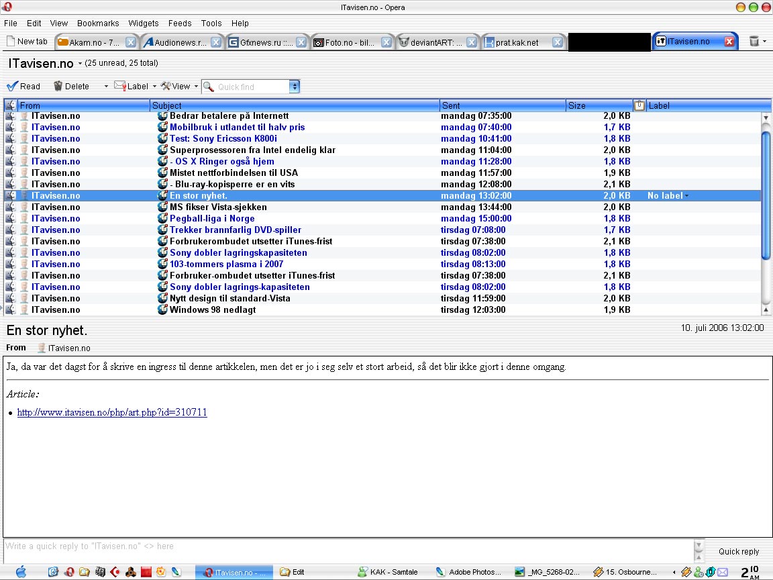The height and width of the screenshot is (580, 773).
Task: Open the closed tabs trash can
Action: 754,42
